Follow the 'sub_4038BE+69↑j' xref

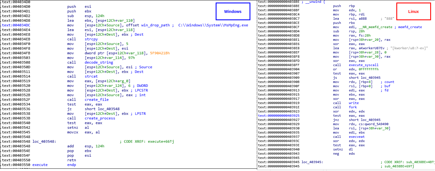click(x=399, y=166)
